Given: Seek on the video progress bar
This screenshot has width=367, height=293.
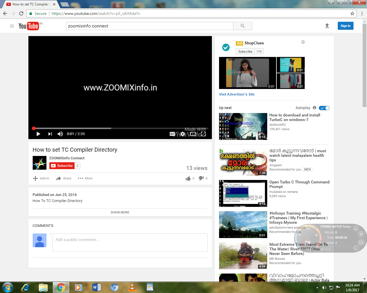Looking at the screenshot, I should [x=120, y=128].
